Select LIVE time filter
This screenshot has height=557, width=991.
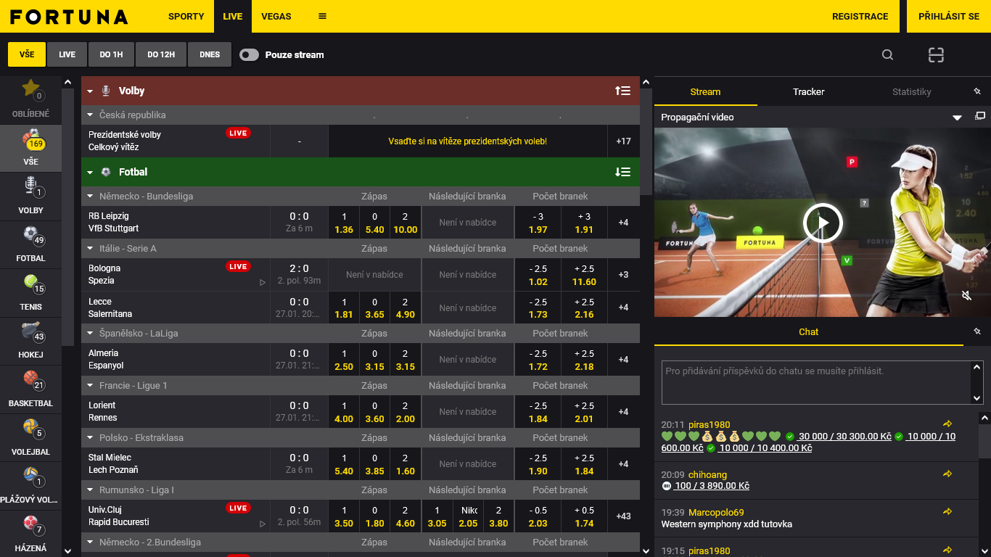[67, 54]
